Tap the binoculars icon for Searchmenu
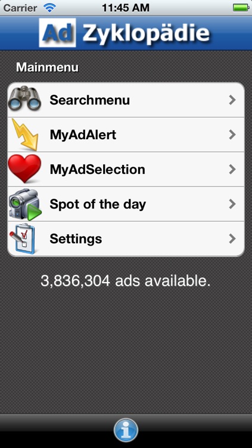252x448 pixels. 24,99
